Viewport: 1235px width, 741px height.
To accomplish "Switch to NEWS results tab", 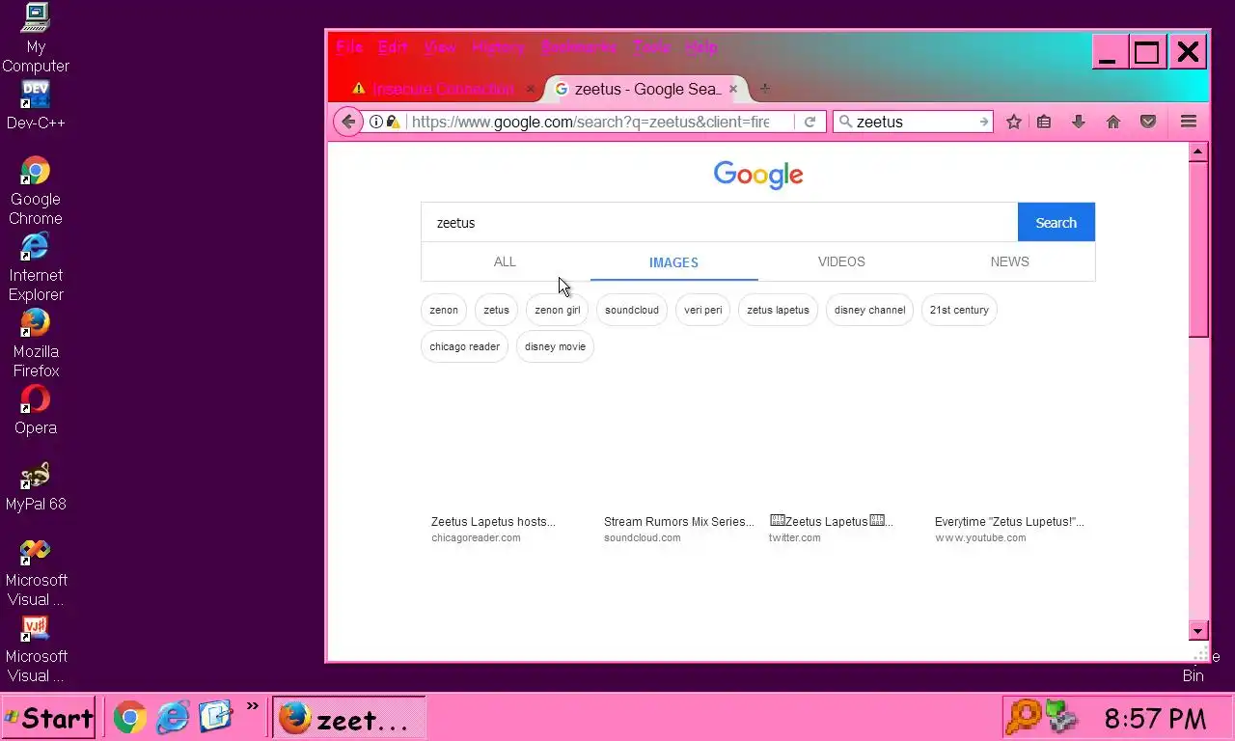I will [1009, 261].
